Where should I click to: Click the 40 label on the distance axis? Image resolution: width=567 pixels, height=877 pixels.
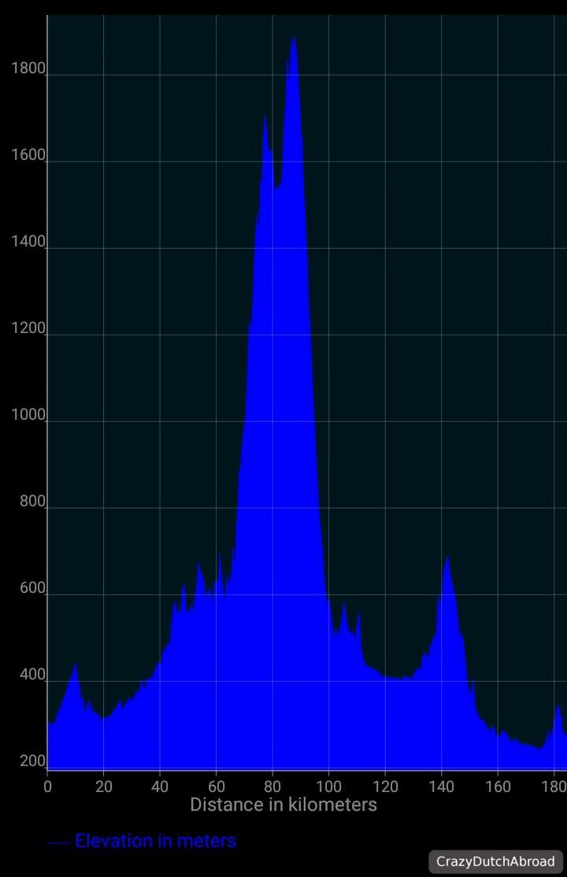160,786
